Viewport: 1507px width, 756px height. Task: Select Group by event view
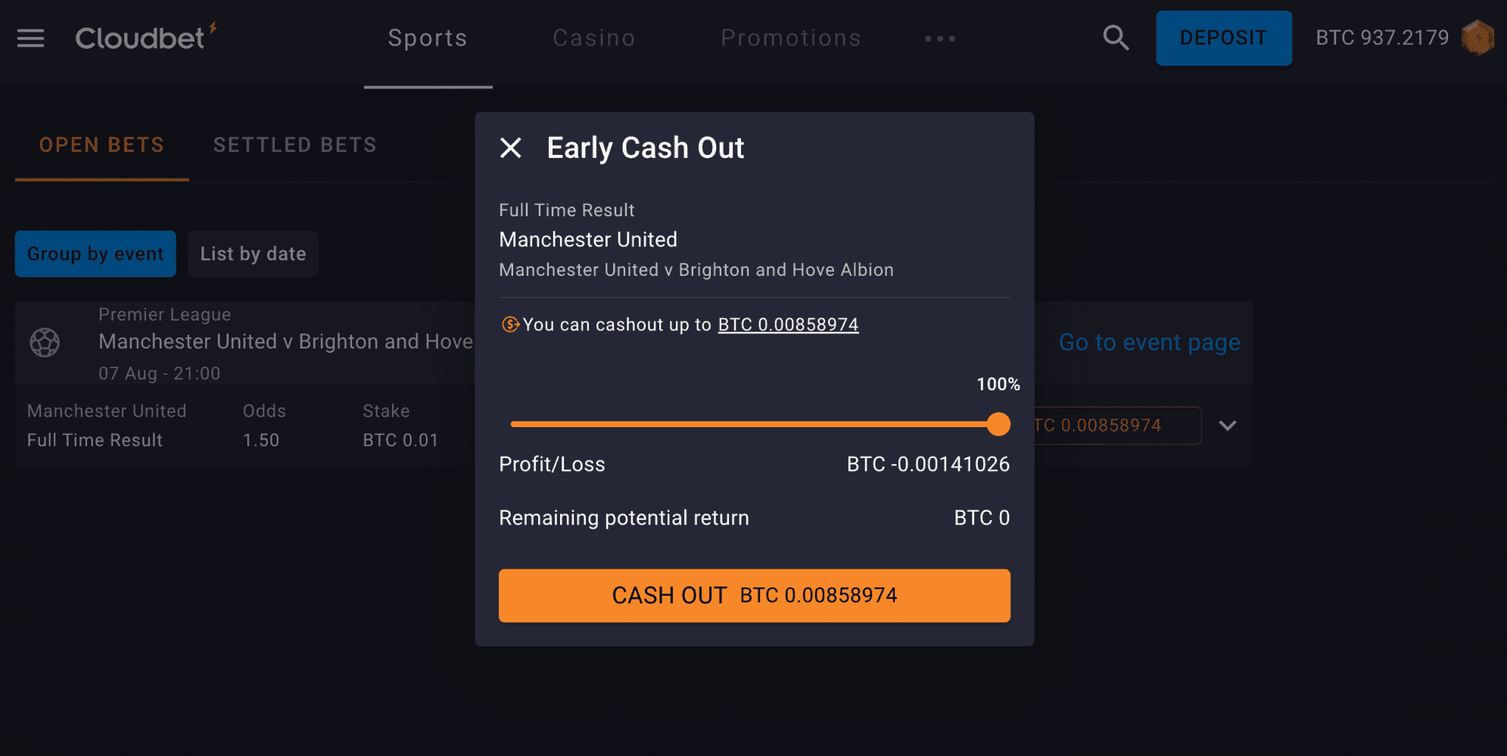[95, 254]
